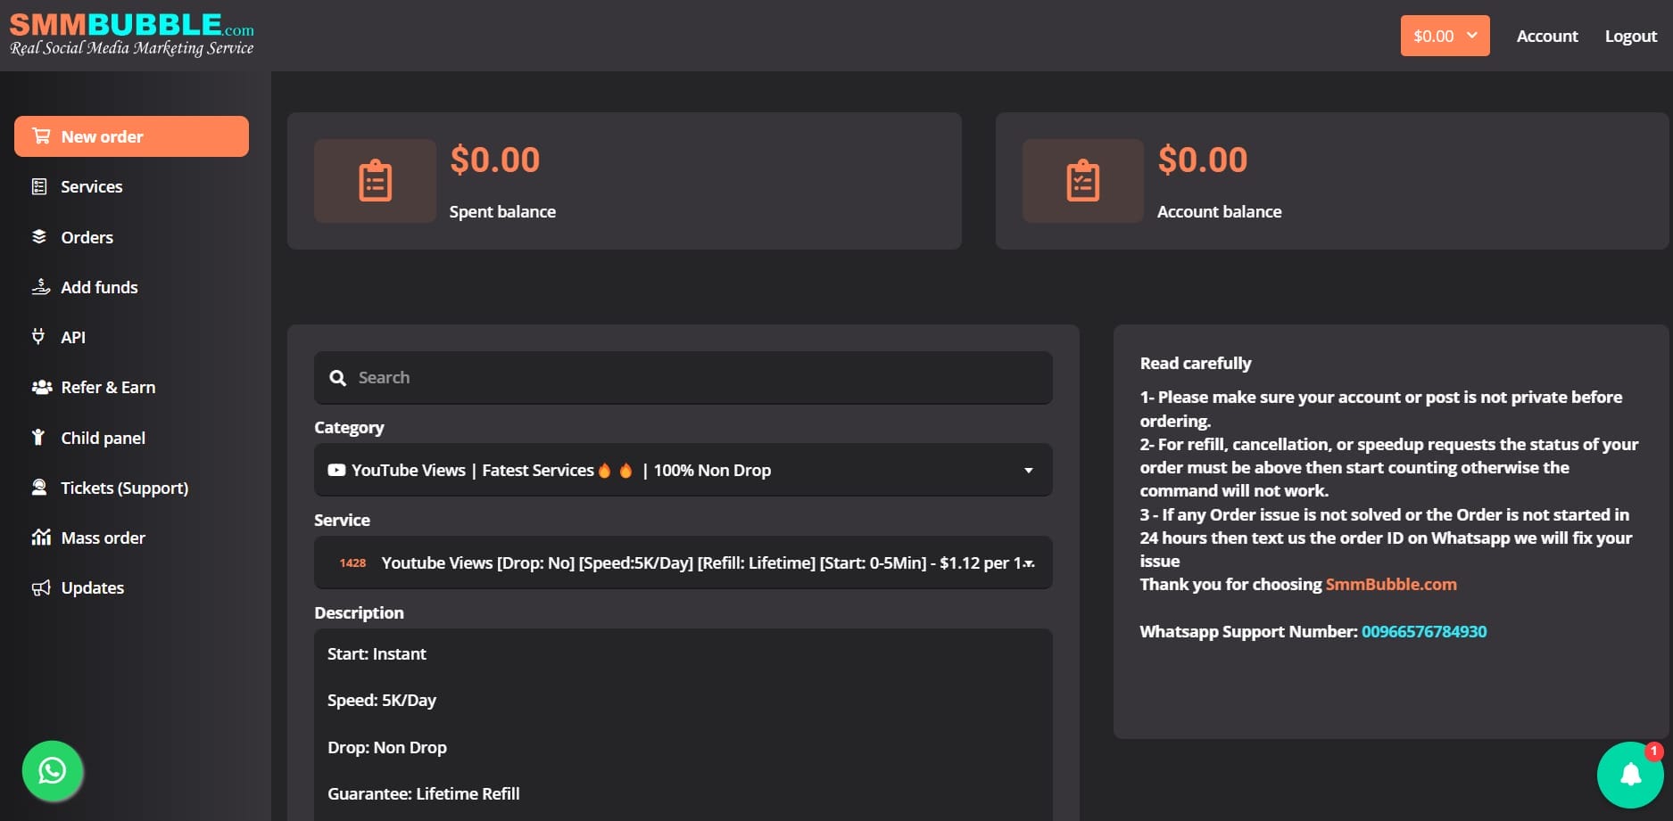Screen dimensions: 1673x821
Task: Click the Spent balance clipboard icon
Action: [x=375, y=181]
